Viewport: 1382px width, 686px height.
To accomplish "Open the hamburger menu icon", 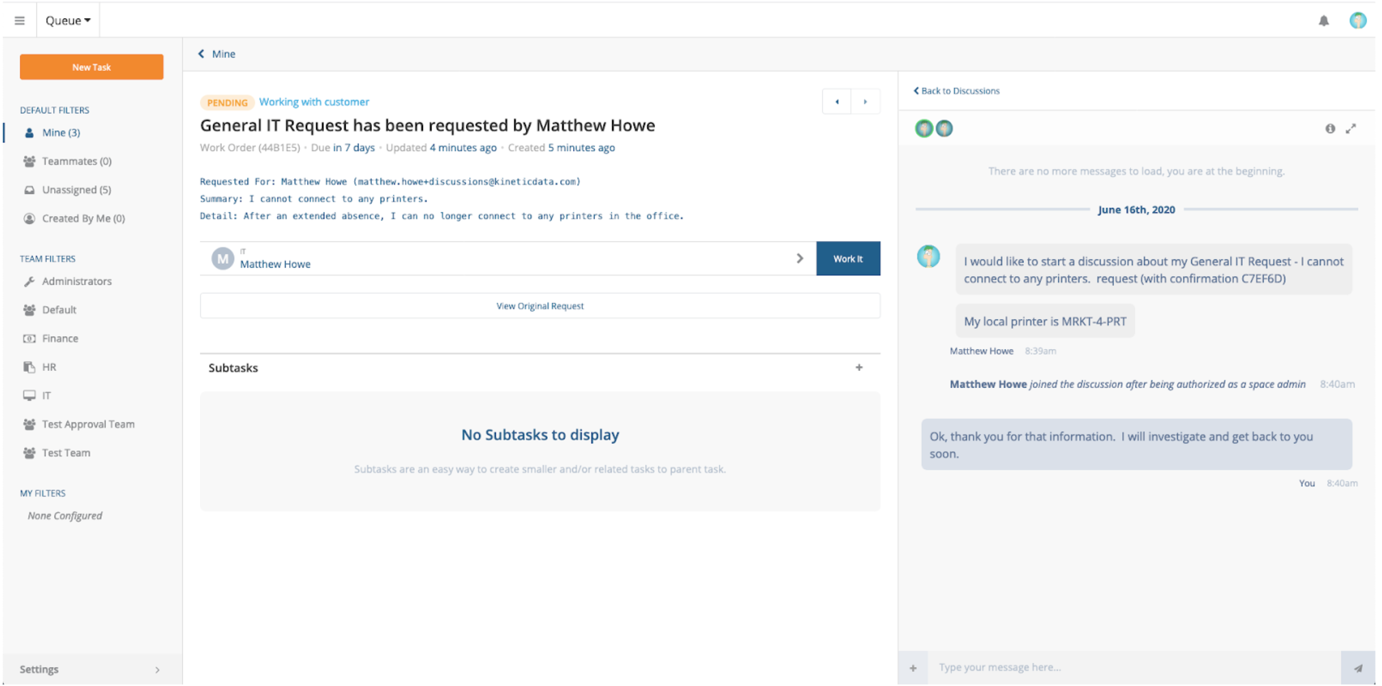I will click(x=19, y=20).
